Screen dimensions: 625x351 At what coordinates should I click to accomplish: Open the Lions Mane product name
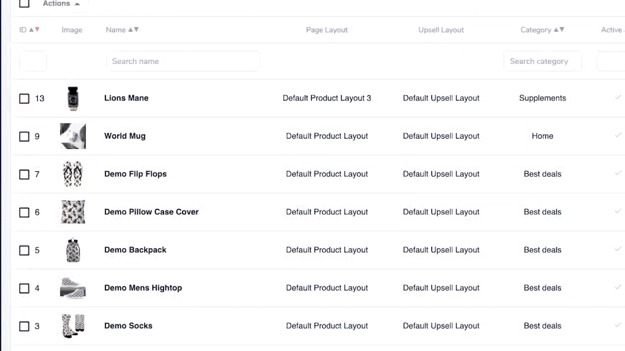pos(126,98)
